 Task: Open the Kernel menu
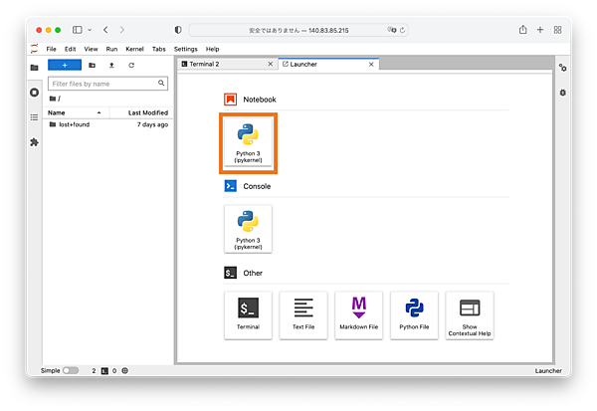click(134, 49)
